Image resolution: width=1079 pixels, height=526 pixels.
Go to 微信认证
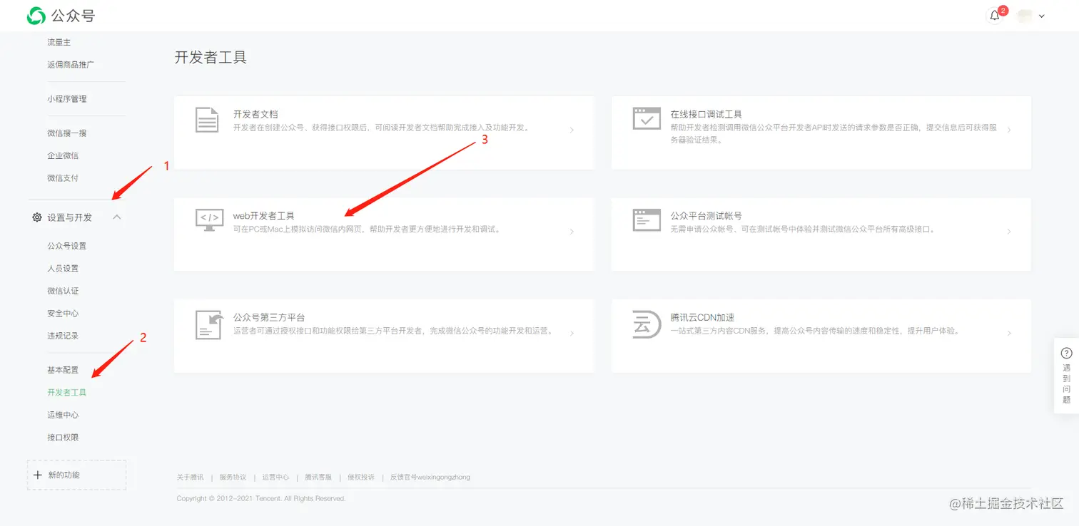[x=63, y=291]
